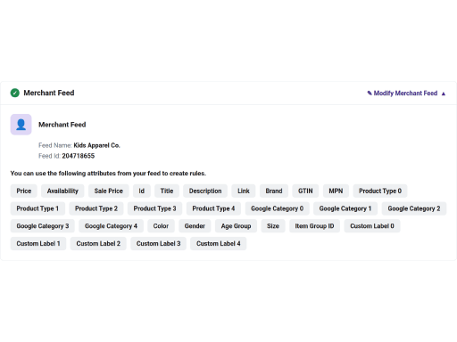Pick the Google Category 1 chip

pyautogui.click(x=345, y=208)
